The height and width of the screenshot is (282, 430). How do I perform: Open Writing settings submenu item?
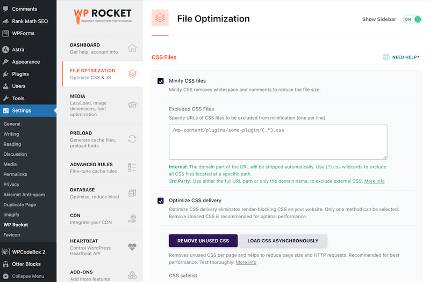[11, 134]
